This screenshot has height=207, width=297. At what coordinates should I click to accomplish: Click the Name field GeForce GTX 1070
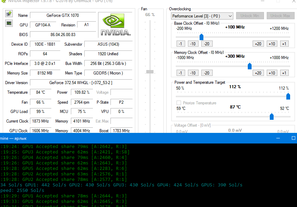tap(63, 15)
